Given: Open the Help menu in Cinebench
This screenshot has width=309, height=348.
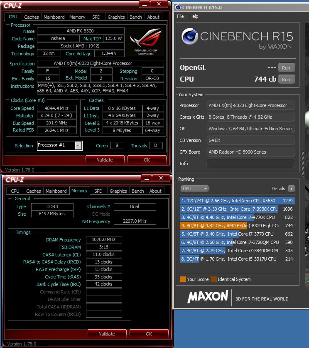Looking at the screenshot, I should point(194,16).
